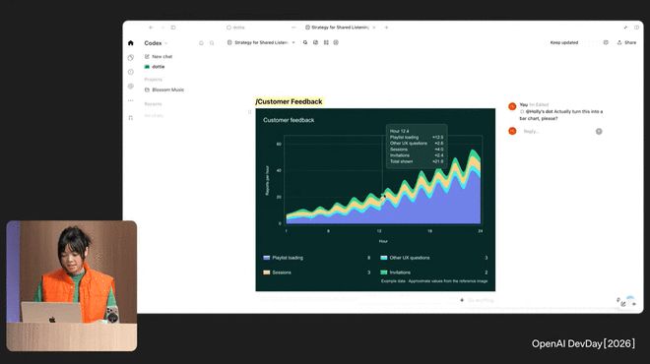The image size is (650, 364).
Task: Click the fourth round icon in left rail
Action: (x=131, y=87)
